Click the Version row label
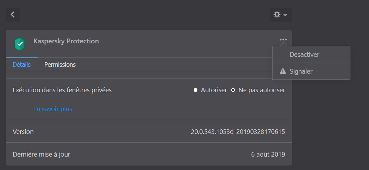Screen dimensions: 369x170 pos(23,131)
